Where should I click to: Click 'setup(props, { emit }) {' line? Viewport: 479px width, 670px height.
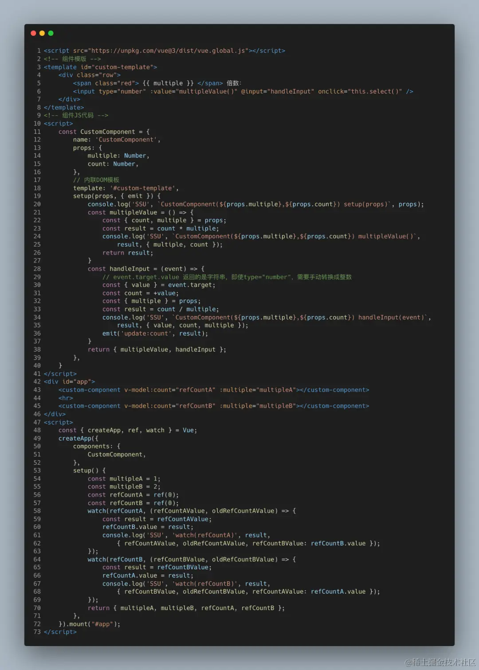[x=117, y=196]
